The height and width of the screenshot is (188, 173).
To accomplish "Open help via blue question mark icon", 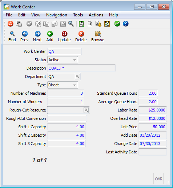I will tap(125, 24).
